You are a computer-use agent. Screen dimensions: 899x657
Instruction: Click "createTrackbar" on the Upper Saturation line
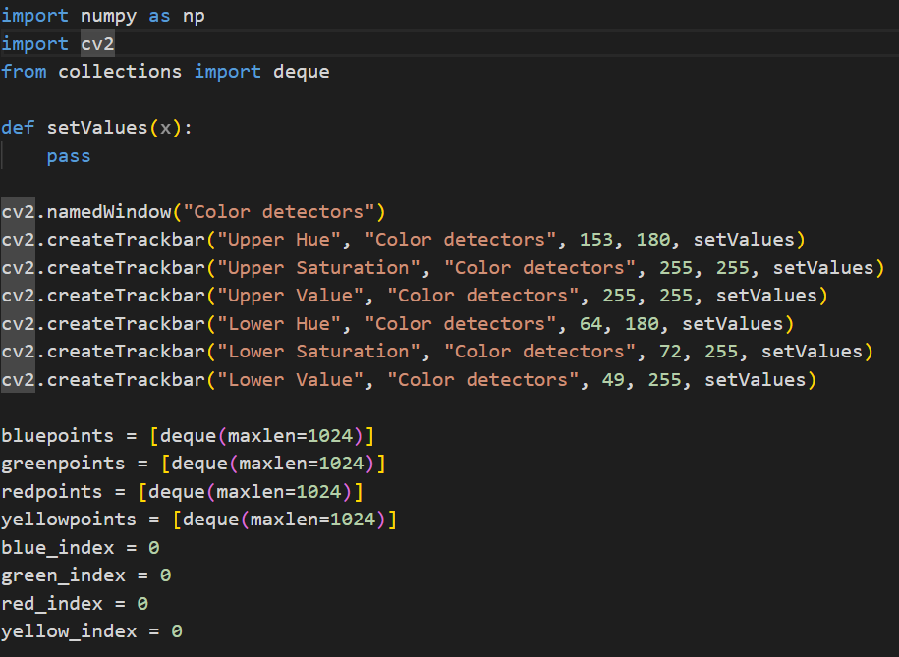click(126, 268)
